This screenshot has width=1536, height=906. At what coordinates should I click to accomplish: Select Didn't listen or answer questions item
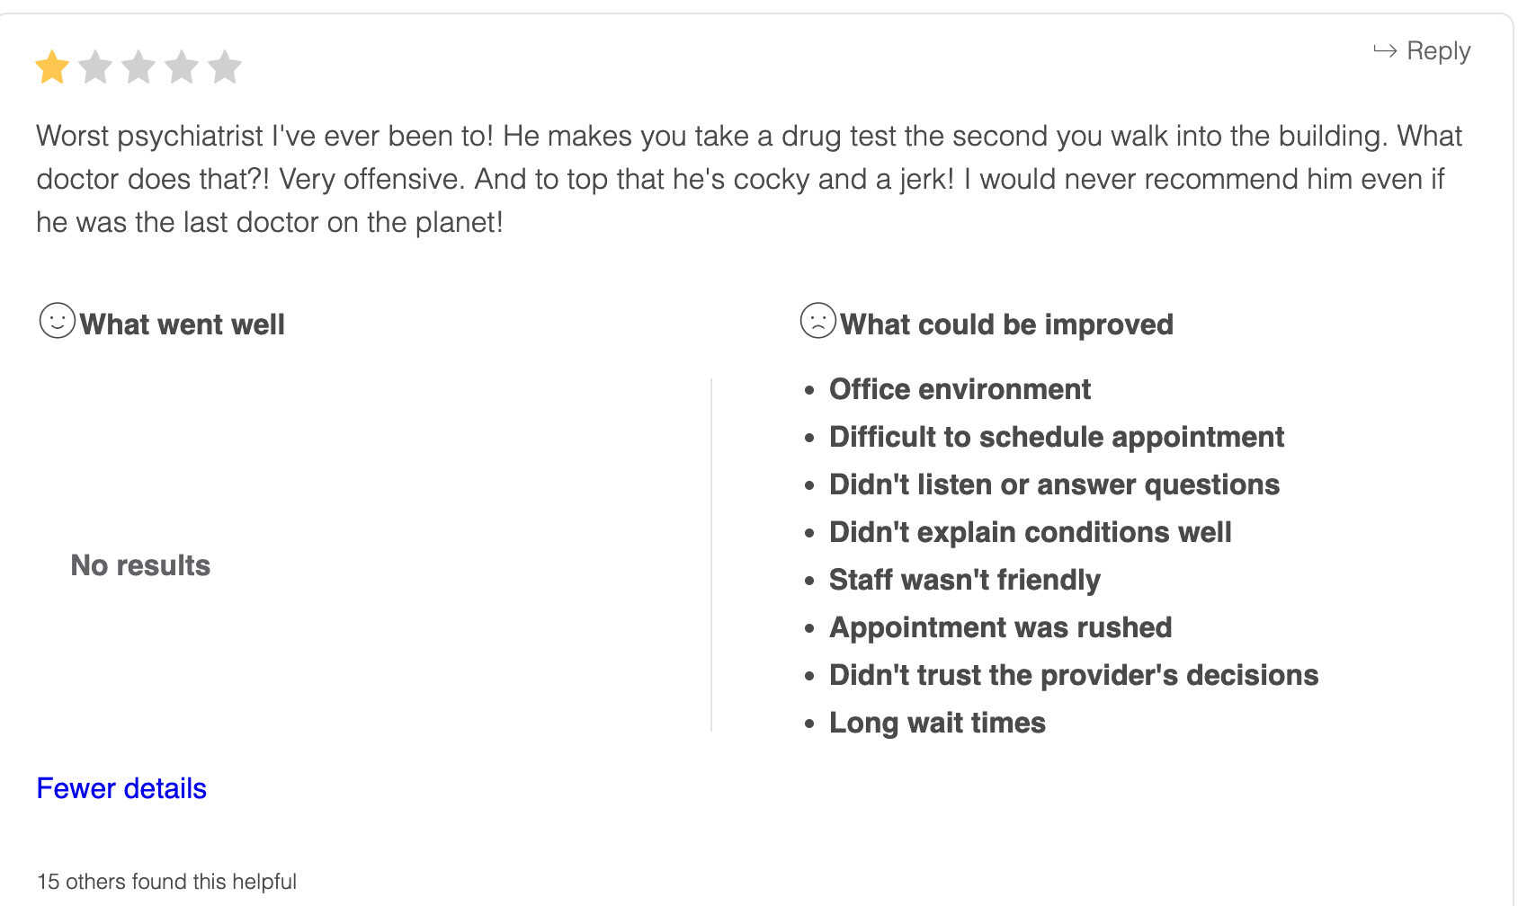click(x=1054, y=484)
